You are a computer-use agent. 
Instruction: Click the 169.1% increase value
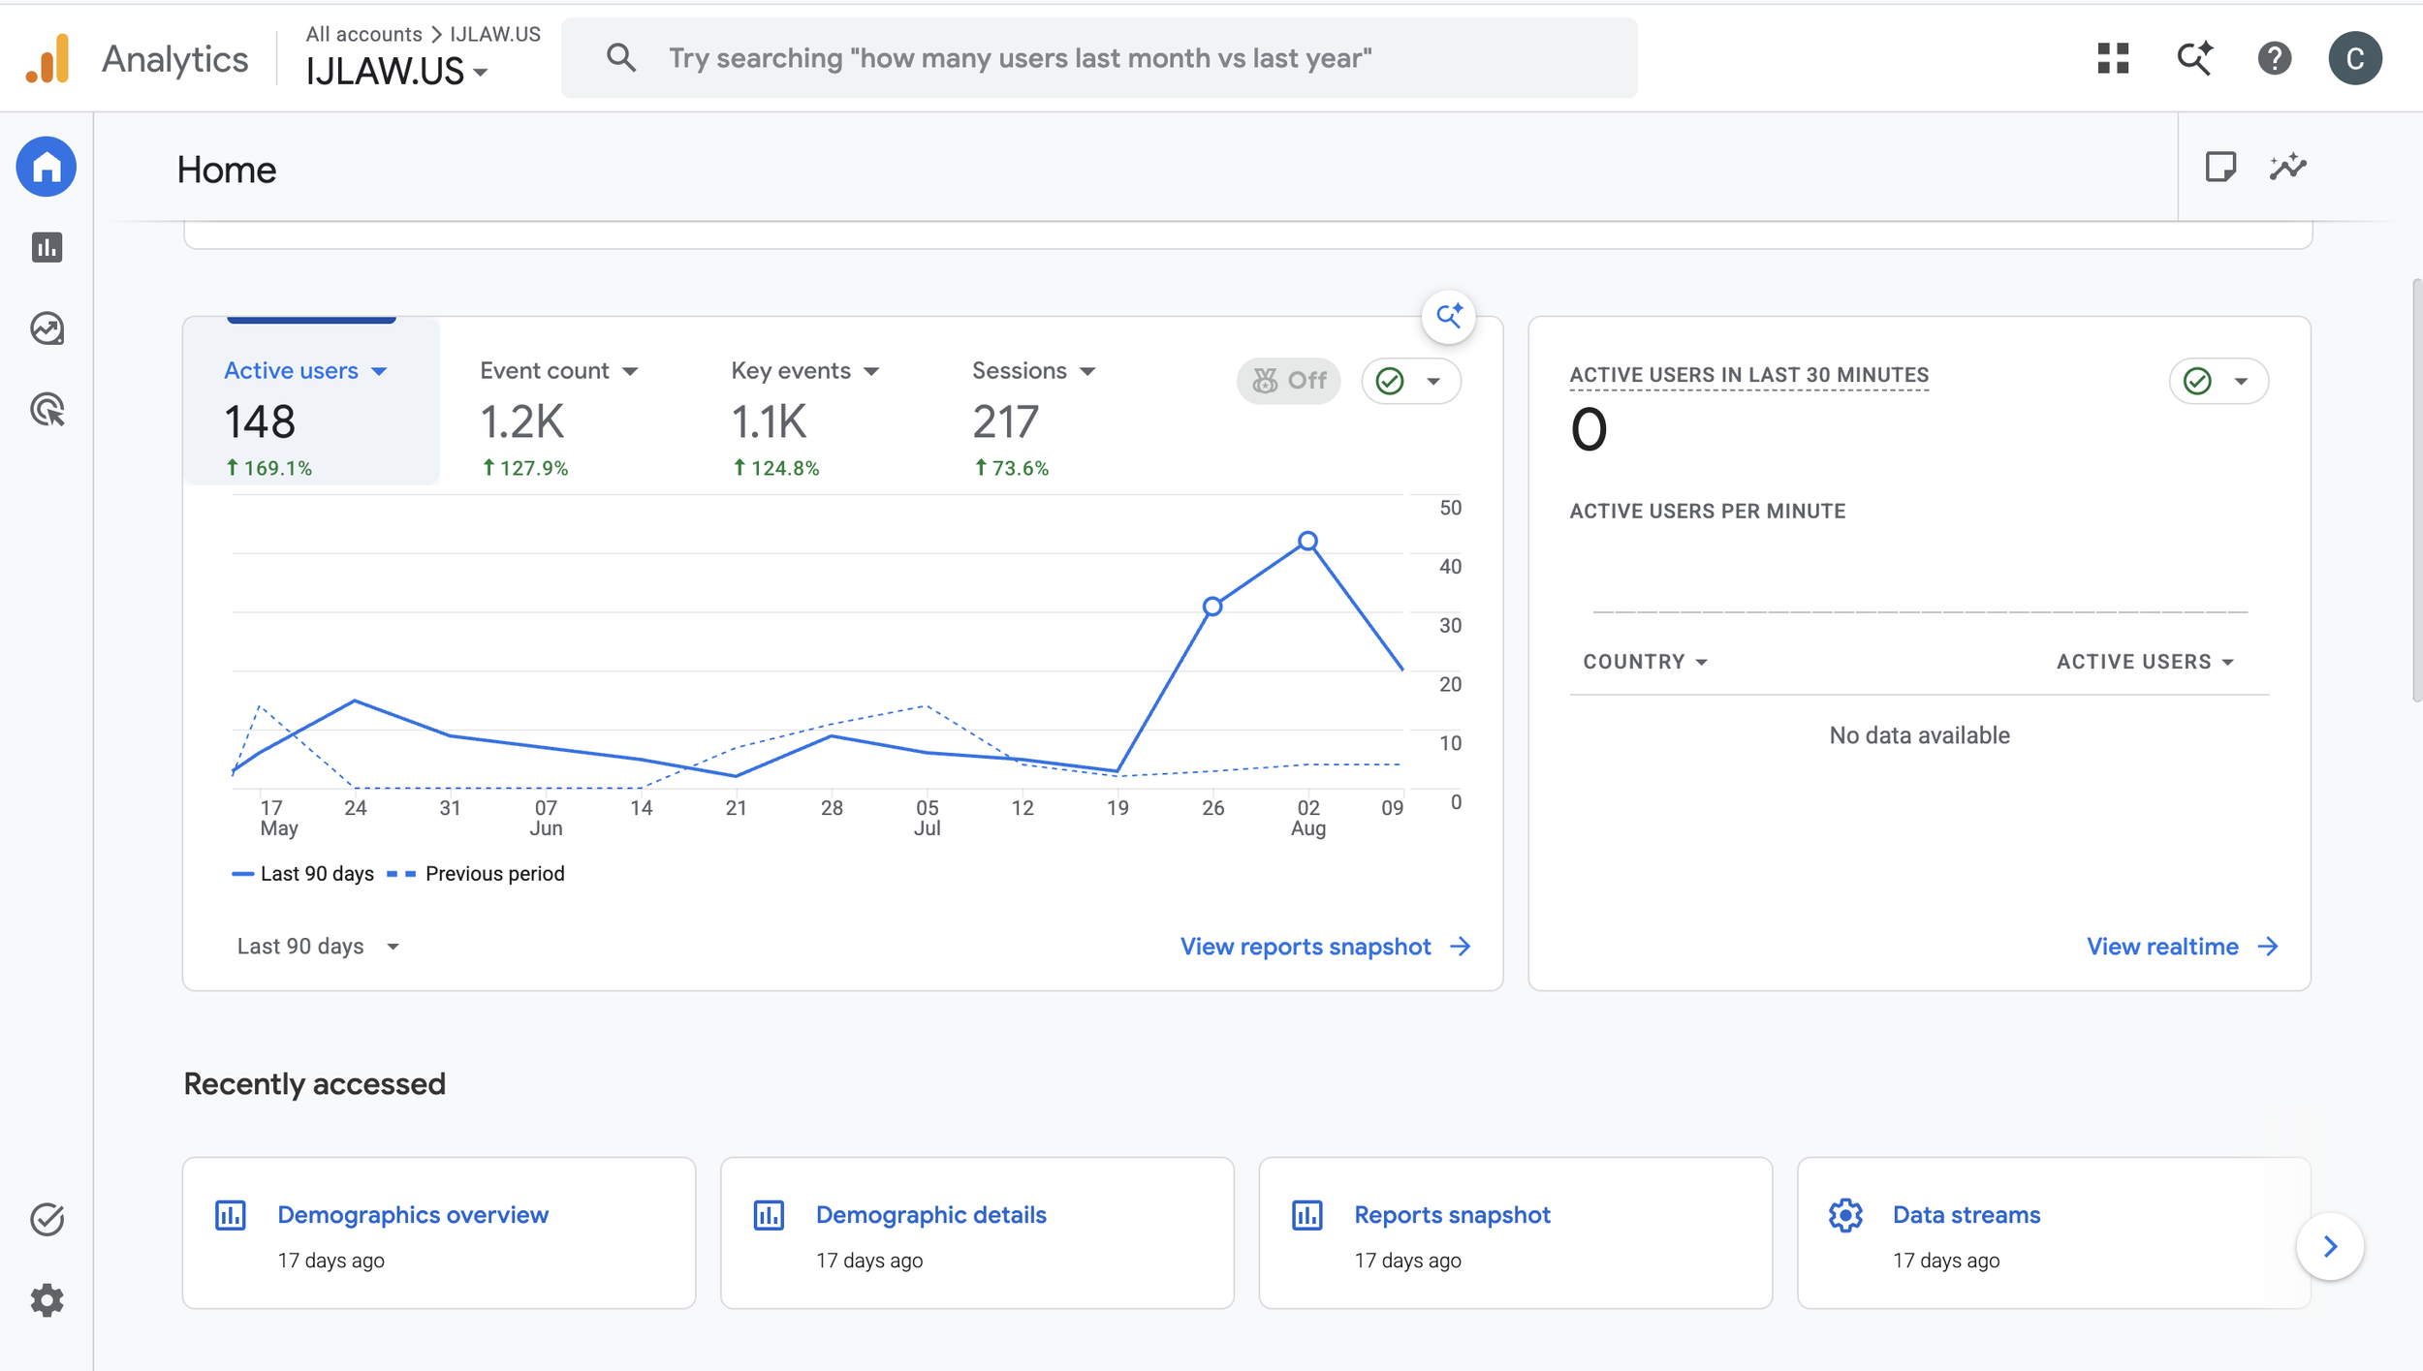(x=269, y=468)
